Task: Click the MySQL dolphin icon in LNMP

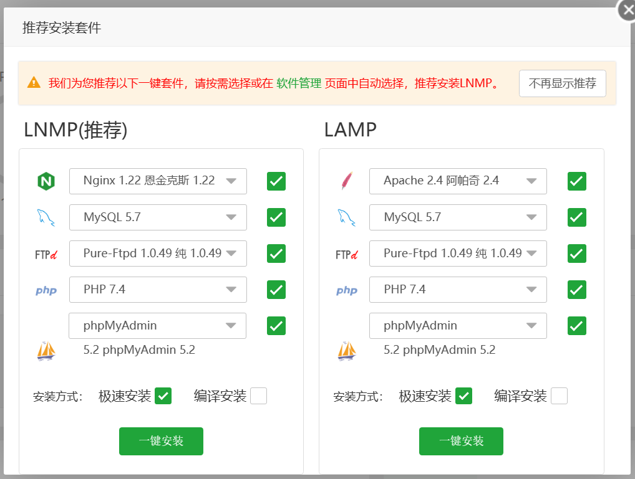Action: [x=46, y=217]
